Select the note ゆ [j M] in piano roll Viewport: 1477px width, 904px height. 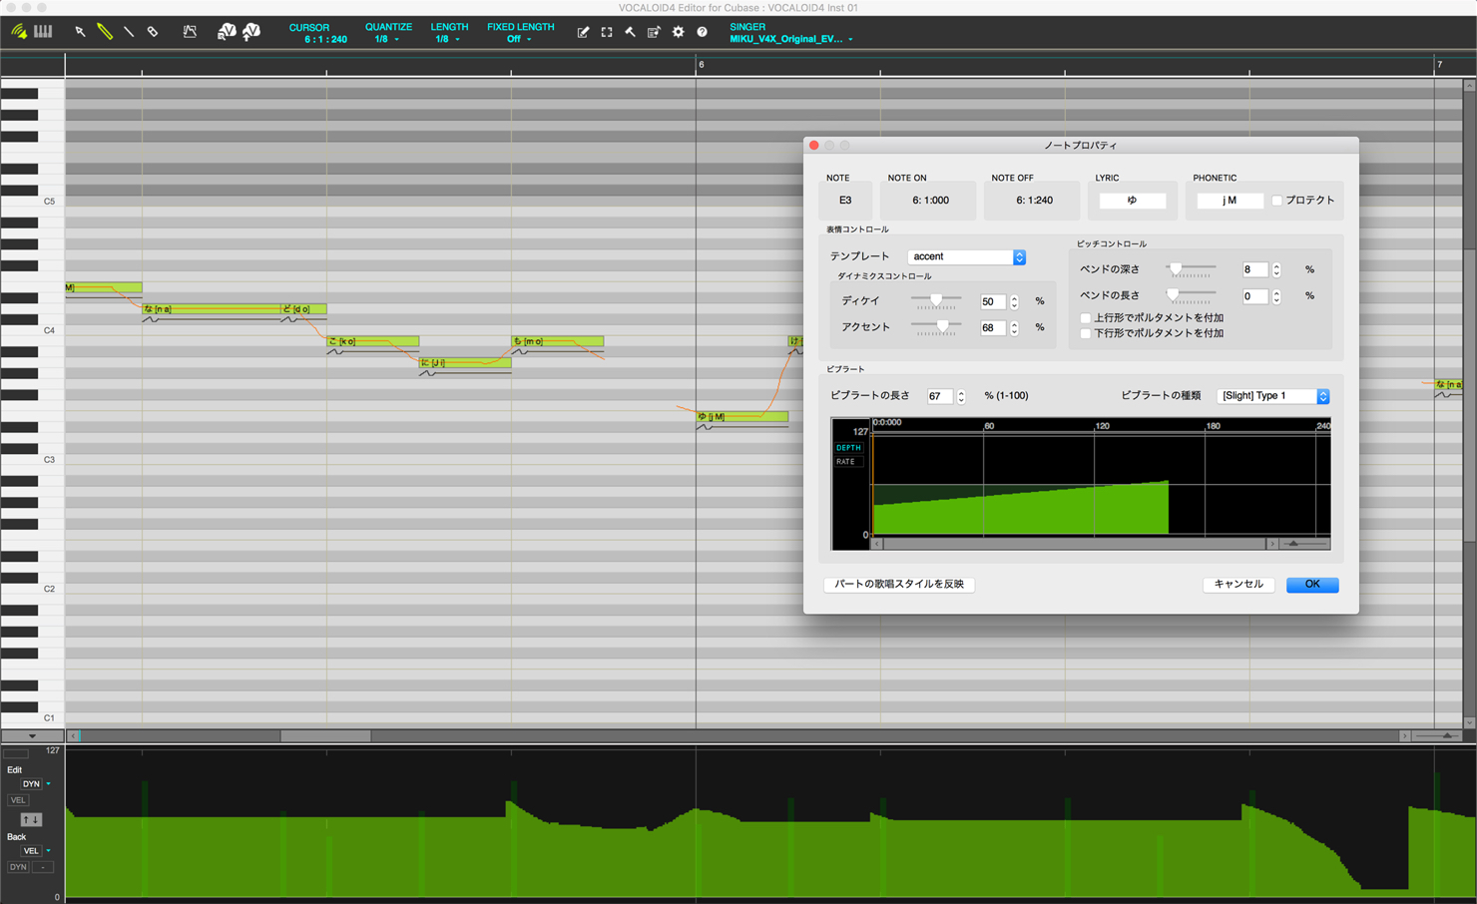point(742,416)
